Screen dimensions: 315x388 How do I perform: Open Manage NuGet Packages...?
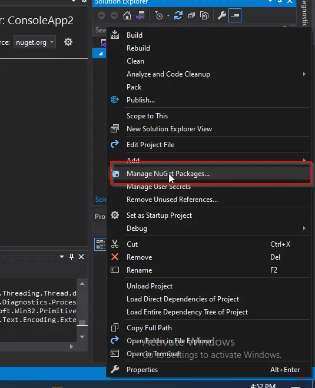click(x=210, y=174)
